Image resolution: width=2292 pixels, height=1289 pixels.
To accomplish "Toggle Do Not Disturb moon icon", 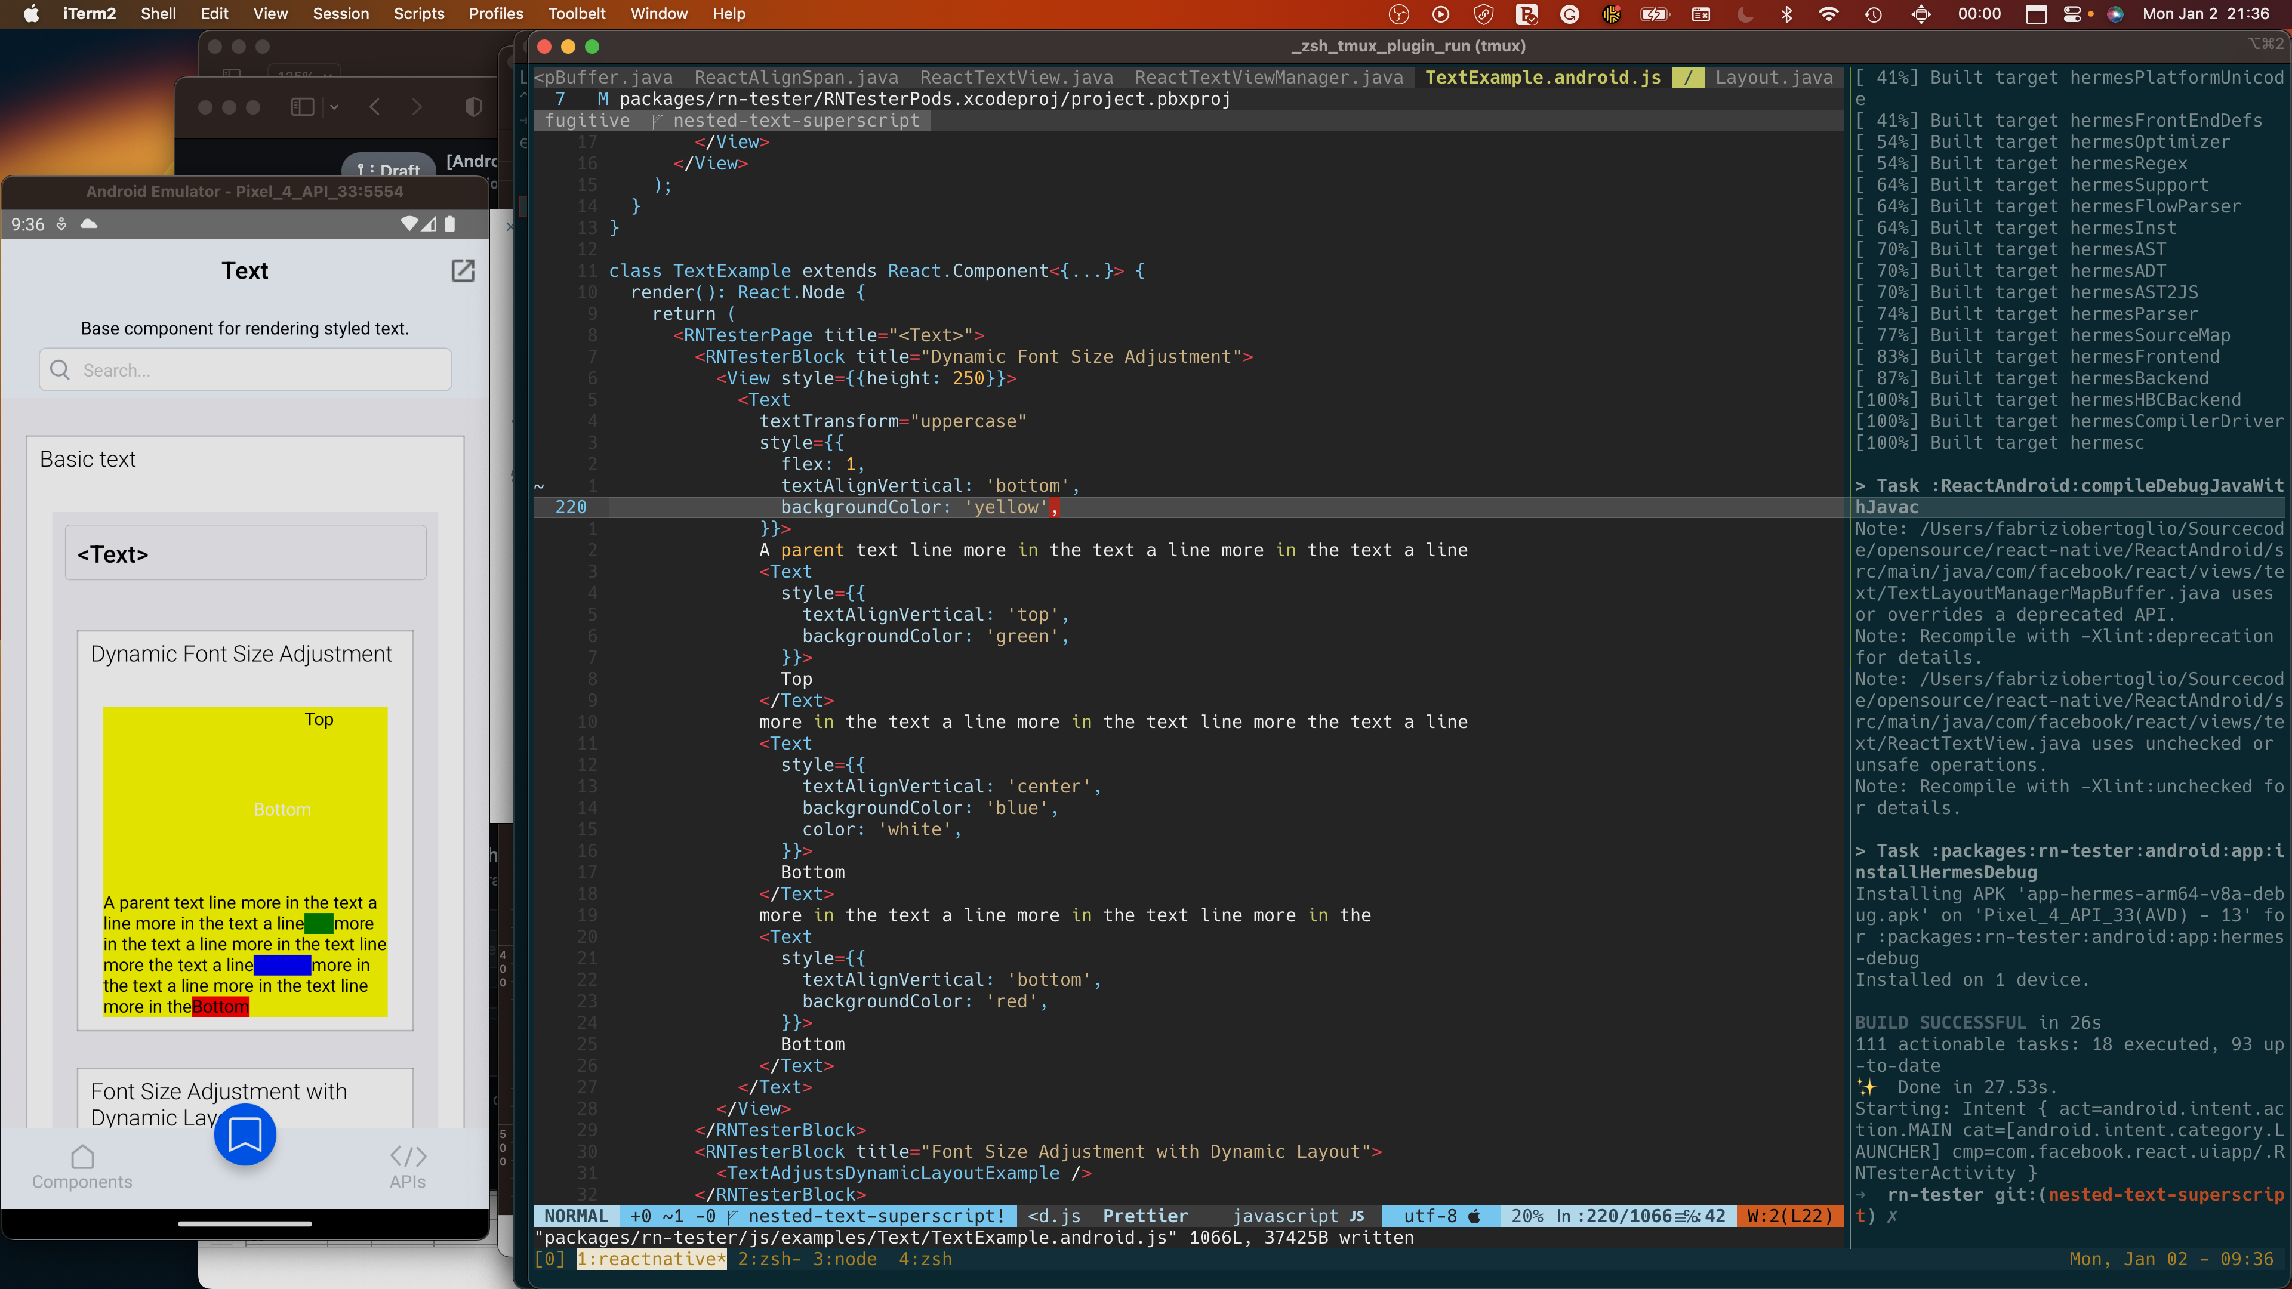I will pyautogui.click(x=1745, y=14).
